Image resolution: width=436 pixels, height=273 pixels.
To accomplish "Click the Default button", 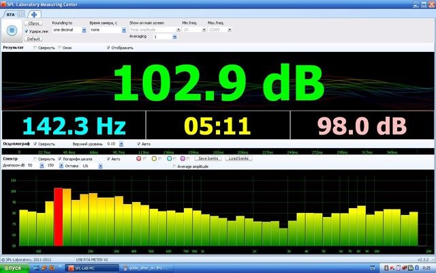I will (33, 39).
